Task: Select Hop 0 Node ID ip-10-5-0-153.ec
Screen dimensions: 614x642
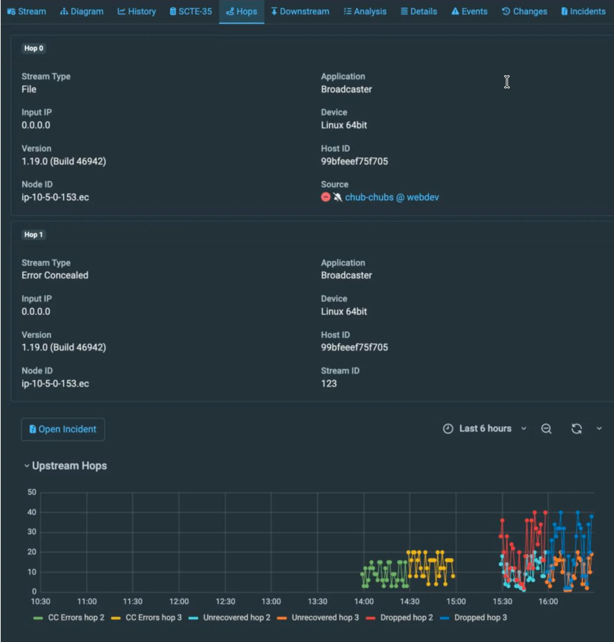Action: (55, 197)
